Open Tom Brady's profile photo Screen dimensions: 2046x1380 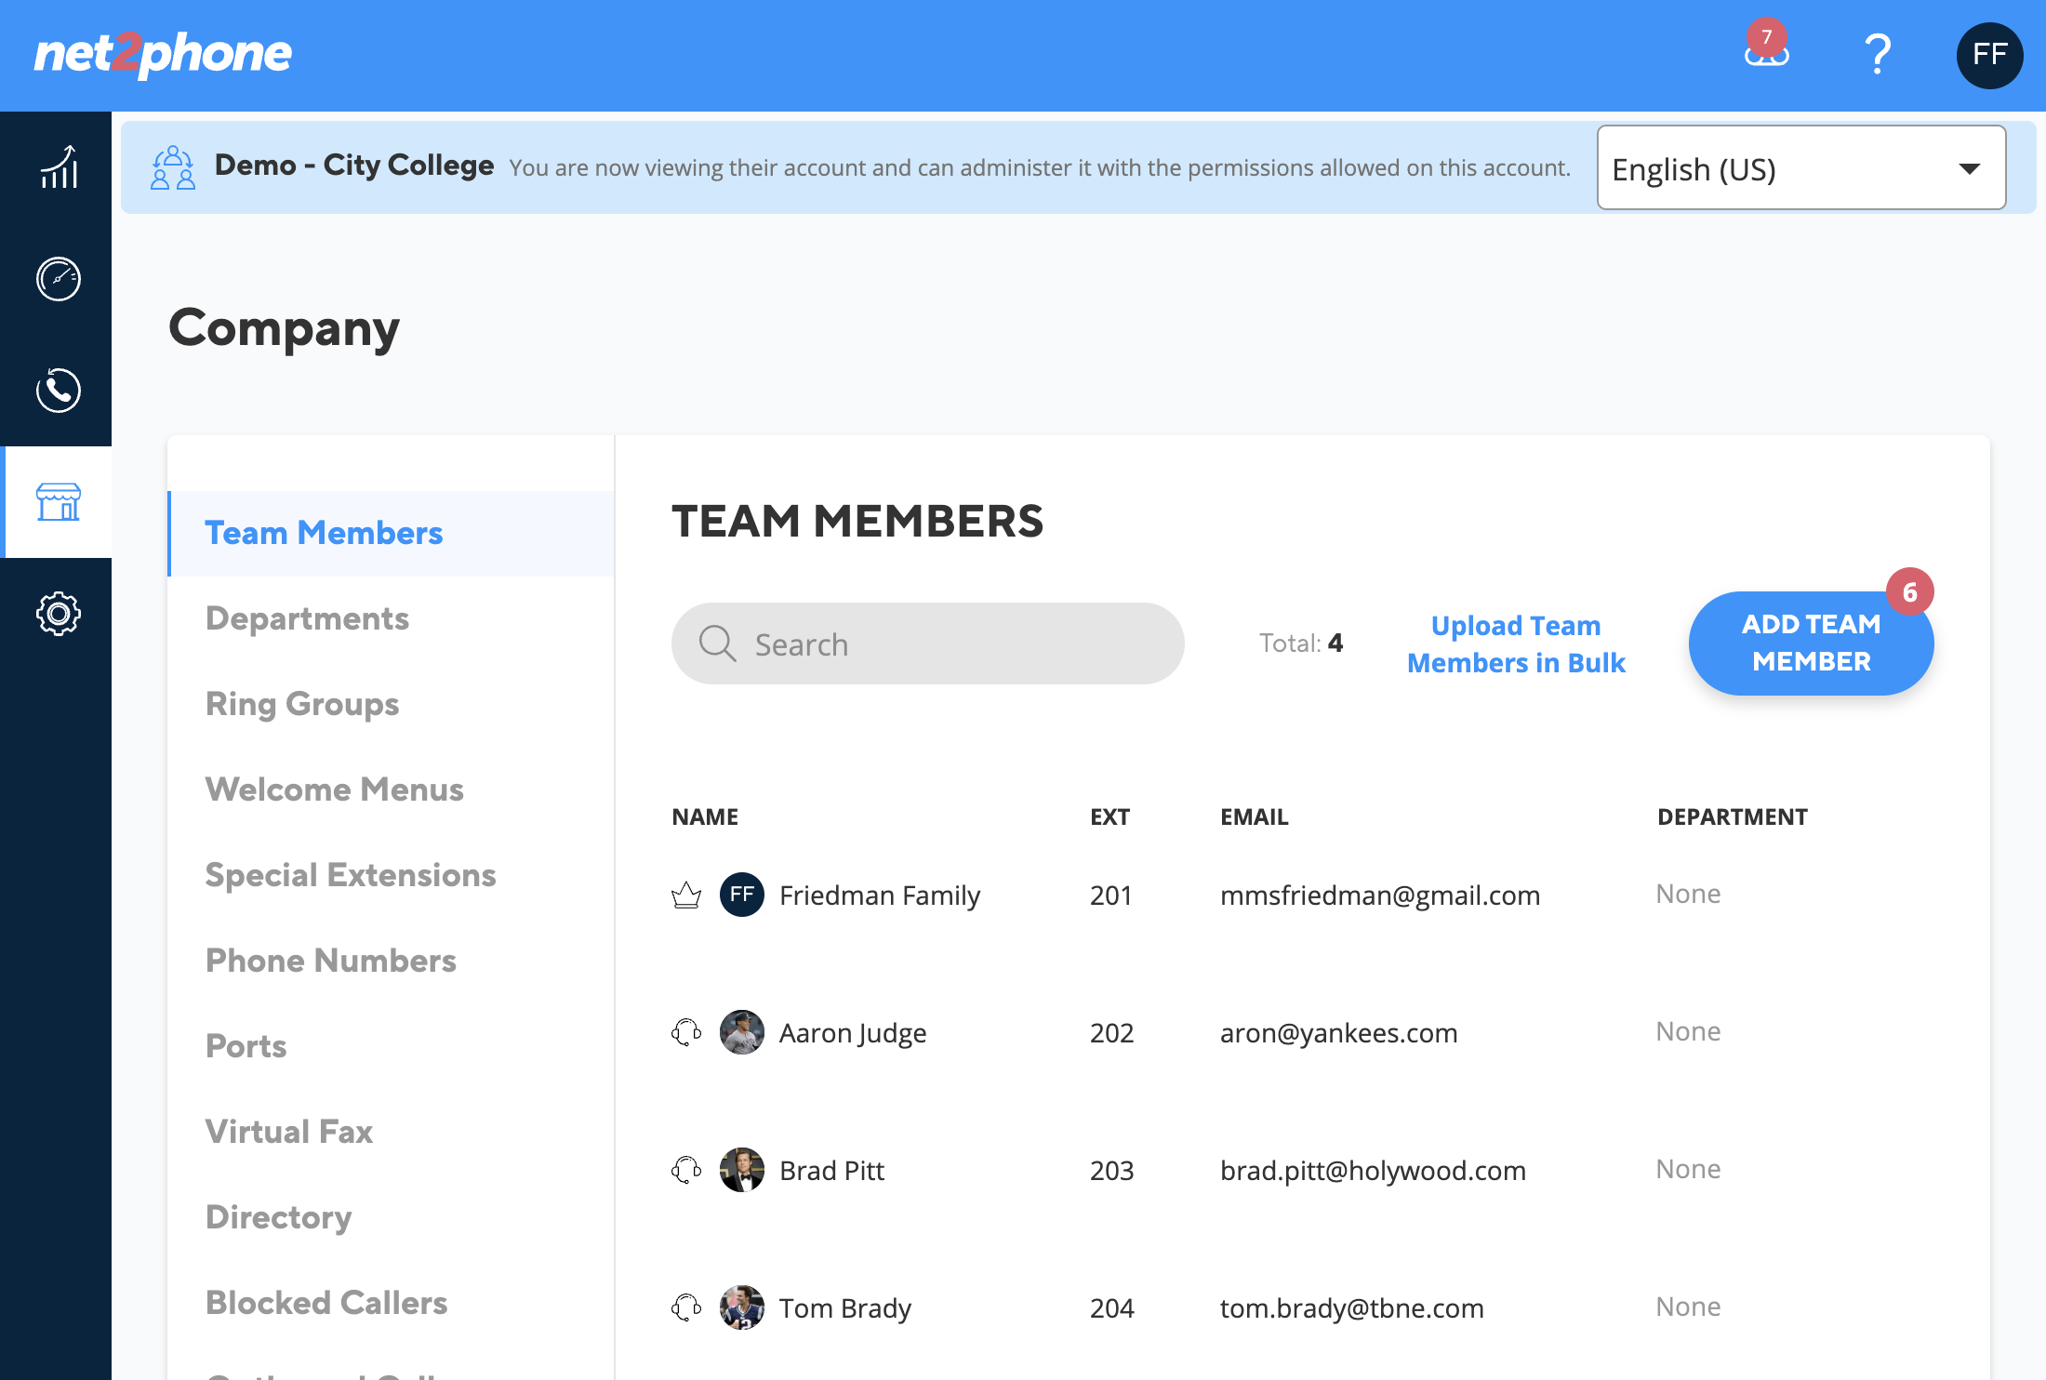pyautogui.click(x=742, y=1307)
